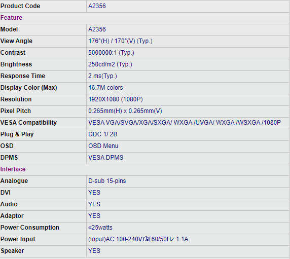Click the OSD Menu value

103,146
